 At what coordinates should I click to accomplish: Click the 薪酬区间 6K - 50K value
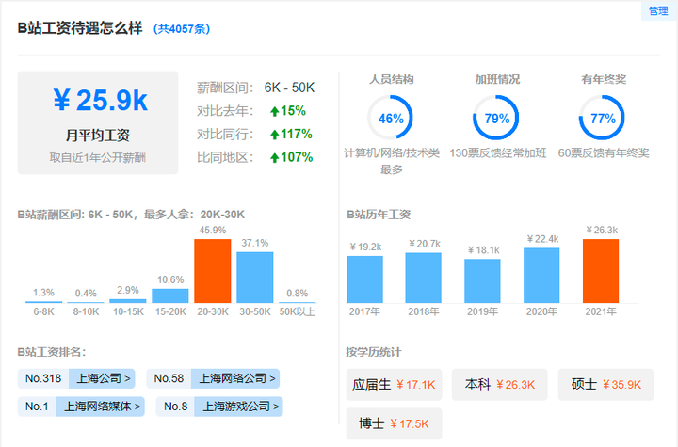tap(289, 88)
